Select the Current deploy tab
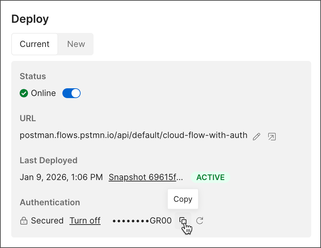 coord(34,44)
